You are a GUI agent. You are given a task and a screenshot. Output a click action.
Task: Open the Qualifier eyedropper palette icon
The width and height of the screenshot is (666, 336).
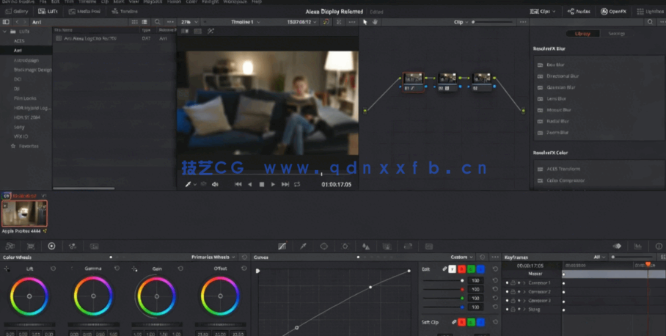point(303,246)
